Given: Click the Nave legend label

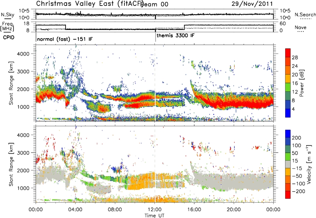Looking at the screenshot, I should 301,28.
